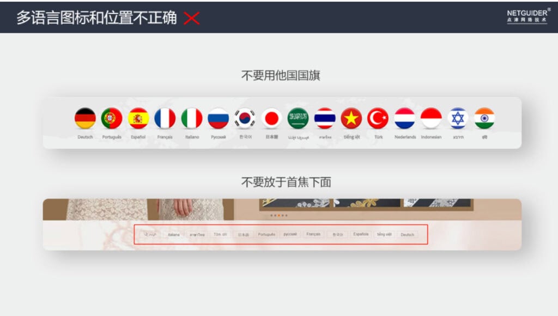This screenshot has height=316, width=558.
Task: Select the Portuguese flag icon
Action: pyautogui.click(x=112, y=118)
